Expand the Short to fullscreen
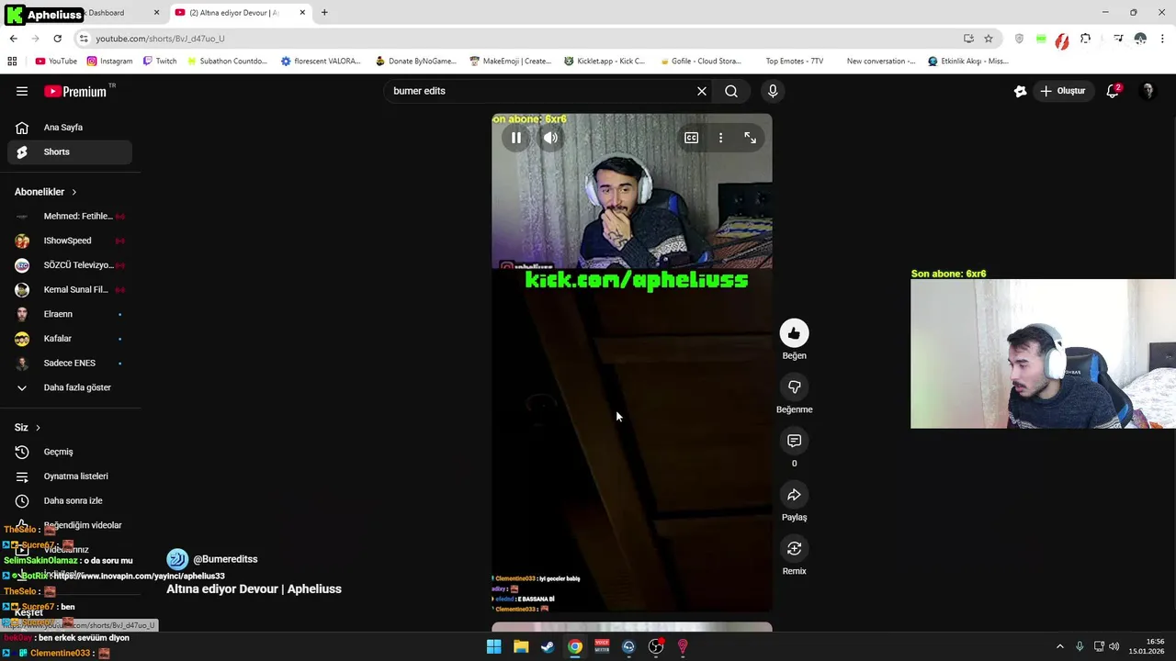Image resolution: width=1176 pixels, height=661 pixels. 751,138
